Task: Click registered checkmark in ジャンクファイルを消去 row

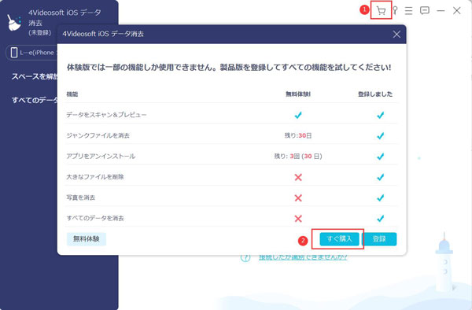Action: [x=381, y=136]
